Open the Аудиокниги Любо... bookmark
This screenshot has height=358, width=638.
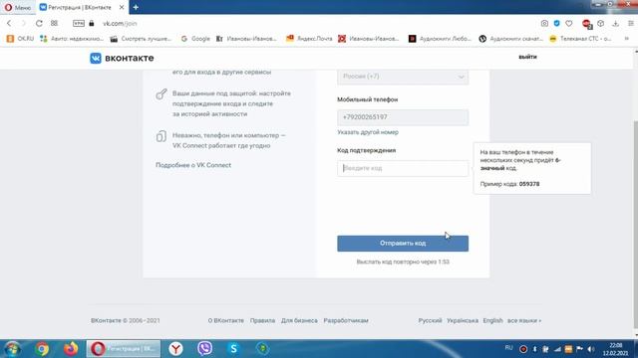click(x=440, y=39)
